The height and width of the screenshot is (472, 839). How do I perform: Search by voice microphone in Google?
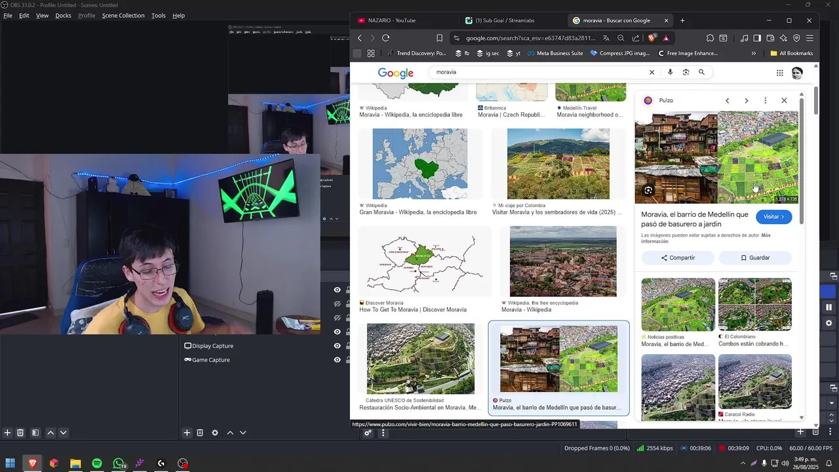(x=670, y=72)
